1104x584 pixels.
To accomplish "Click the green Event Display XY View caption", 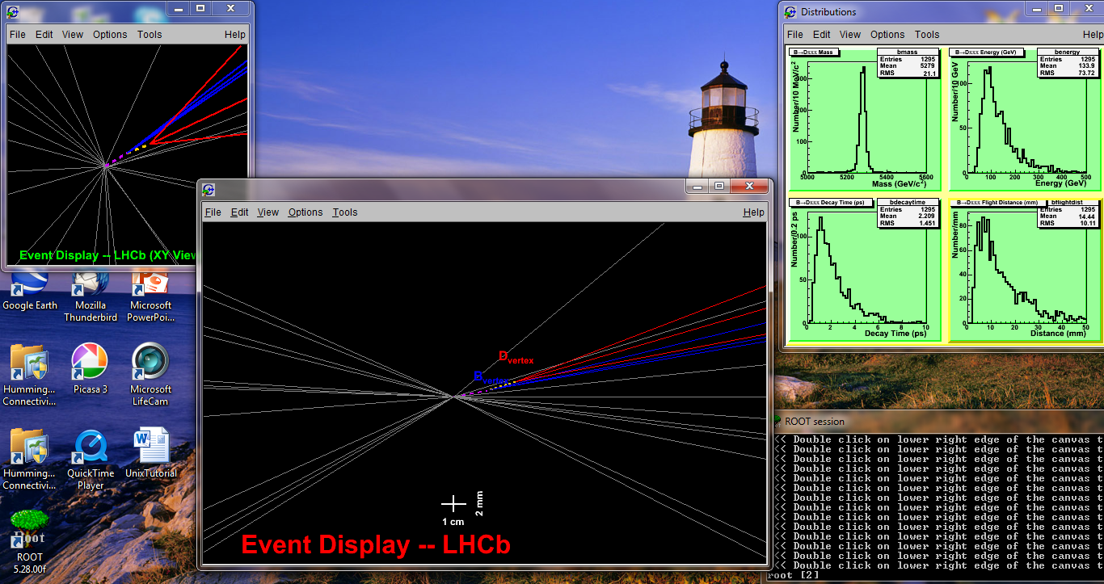I will click(107, 255).
